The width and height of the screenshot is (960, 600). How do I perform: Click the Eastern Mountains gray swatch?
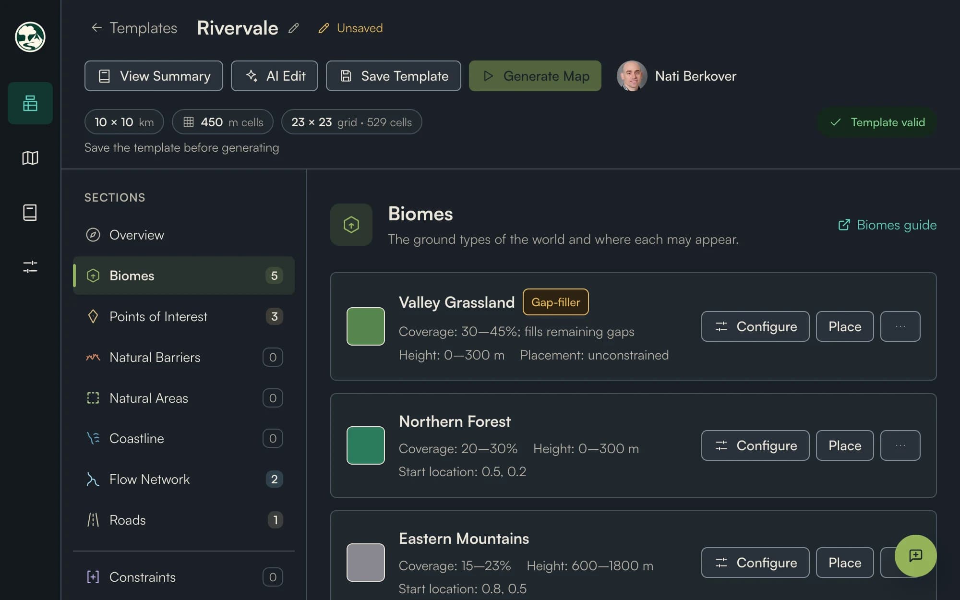(366, 563)
